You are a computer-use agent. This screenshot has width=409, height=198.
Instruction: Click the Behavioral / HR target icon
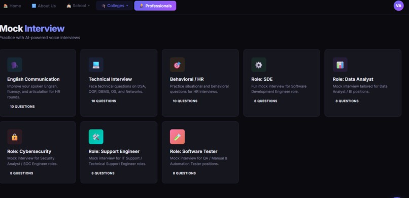178,64
